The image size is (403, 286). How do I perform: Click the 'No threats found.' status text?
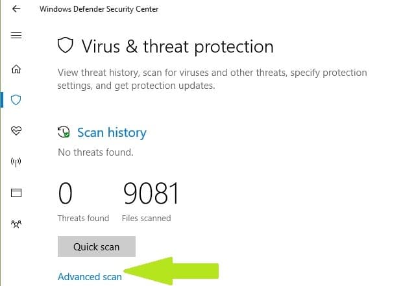click(x=95, y=152)
